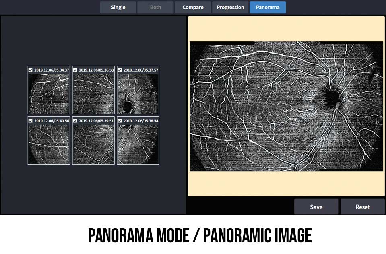
Task: Uncheck the 2019.12.06/05.37.57 scan checkbox
Action: point(120,70)
